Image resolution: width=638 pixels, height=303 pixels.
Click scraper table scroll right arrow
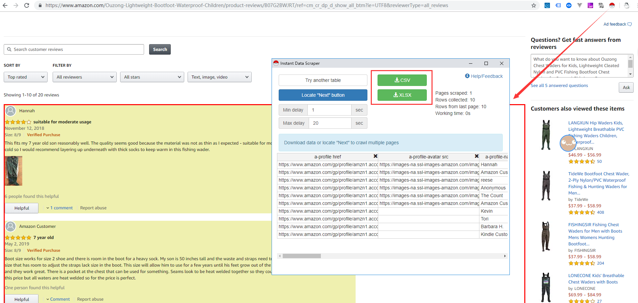pos(505,256)
